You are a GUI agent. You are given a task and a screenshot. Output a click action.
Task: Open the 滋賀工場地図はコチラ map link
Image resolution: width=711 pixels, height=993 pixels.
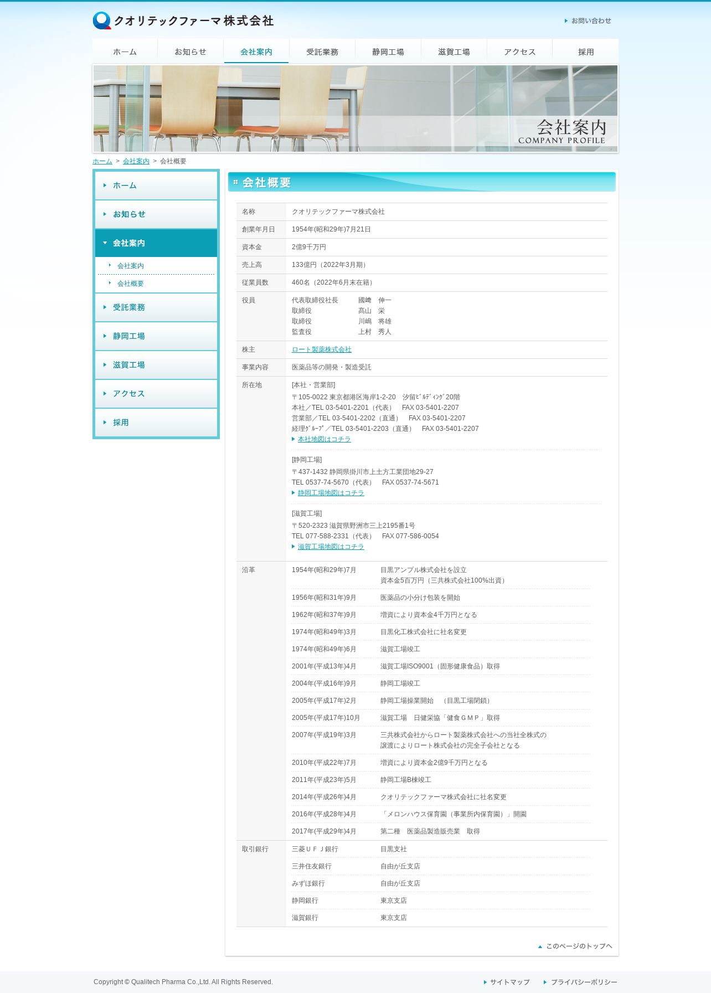[331, 547]
